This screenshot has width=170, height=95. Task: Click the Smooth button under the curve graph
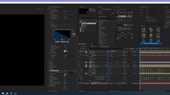click(57, 42)
